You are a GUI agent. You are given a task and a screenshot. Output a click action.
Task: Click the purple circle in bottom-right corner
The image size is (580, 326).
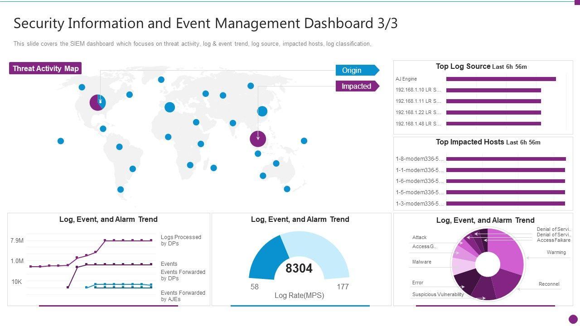point(573,319)
